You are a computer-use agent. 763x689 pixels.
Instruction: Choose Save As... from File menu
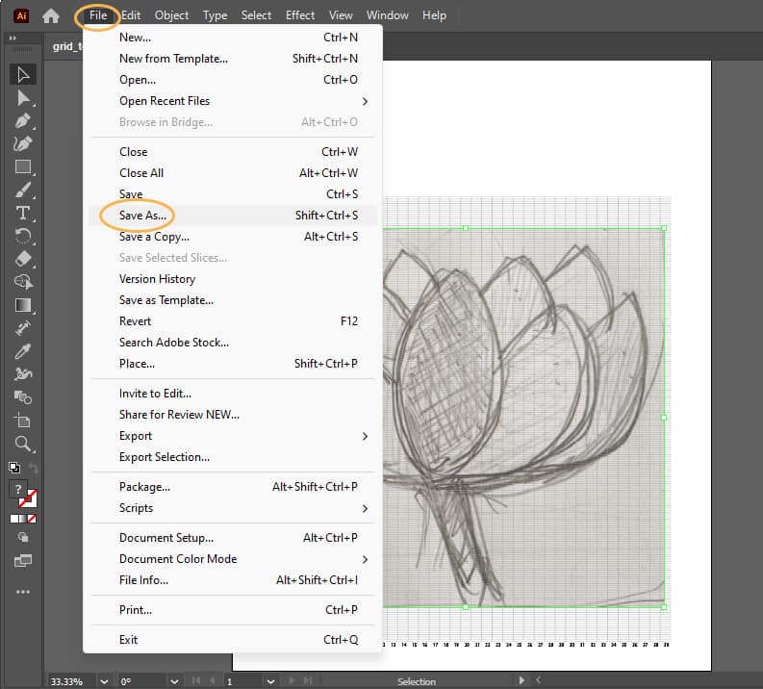(x=142, y=216)
